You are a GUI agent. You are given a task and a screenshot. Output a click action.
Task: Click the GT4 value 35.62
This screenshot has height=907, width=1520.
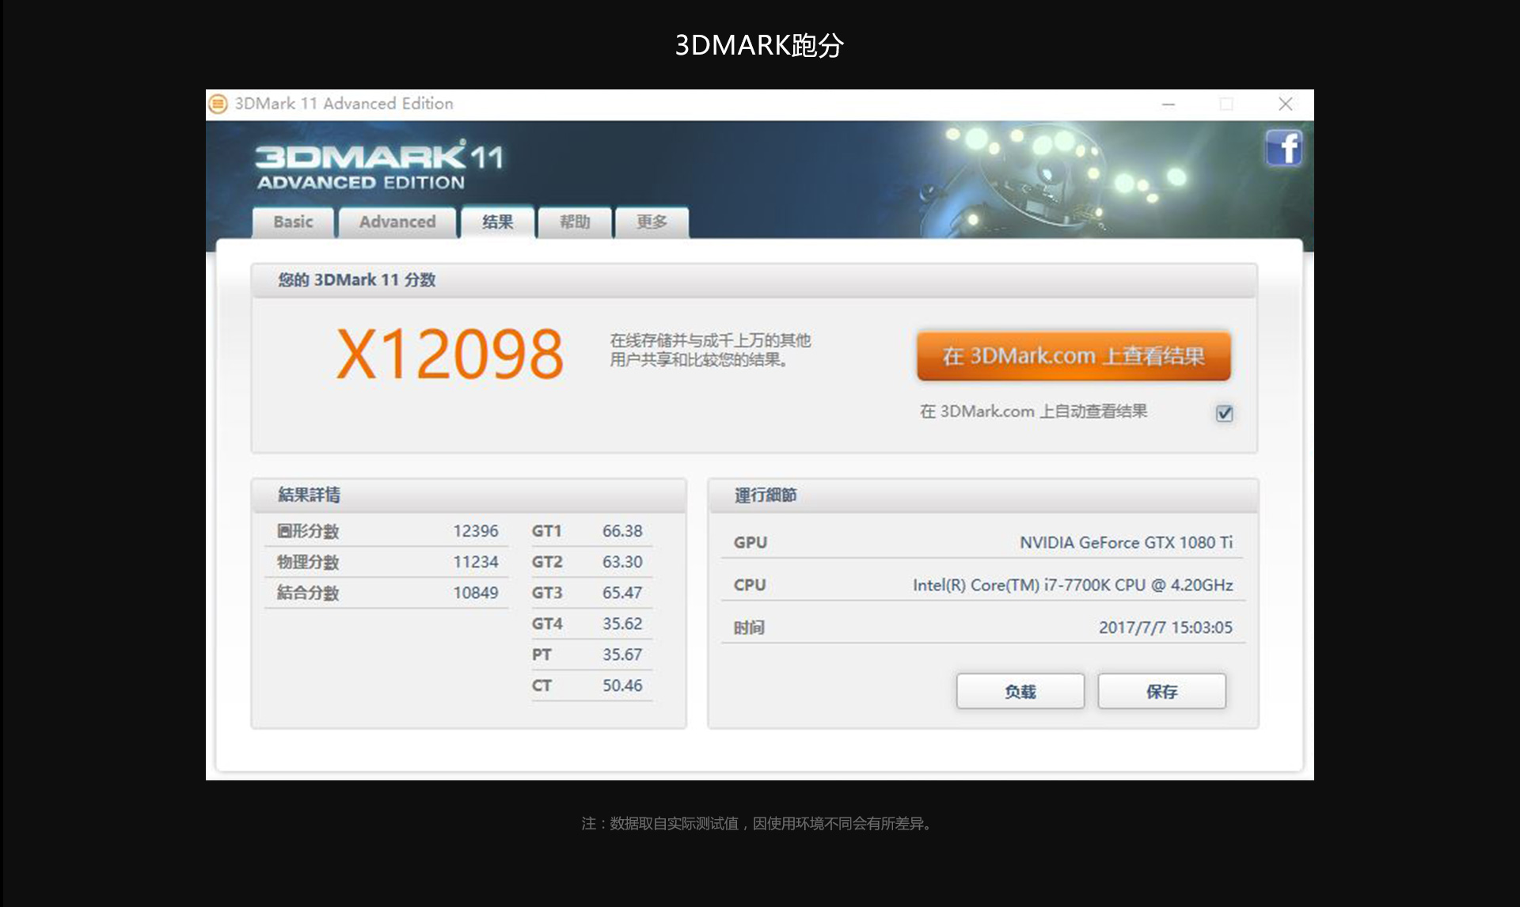point(622,624)
